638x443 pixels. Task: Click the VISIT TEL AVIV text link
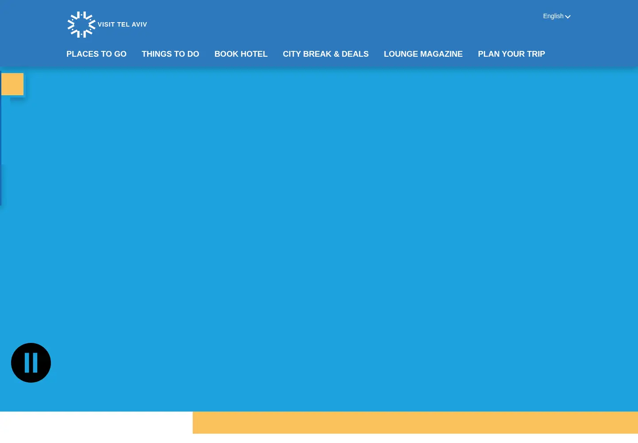coord(122,24)
